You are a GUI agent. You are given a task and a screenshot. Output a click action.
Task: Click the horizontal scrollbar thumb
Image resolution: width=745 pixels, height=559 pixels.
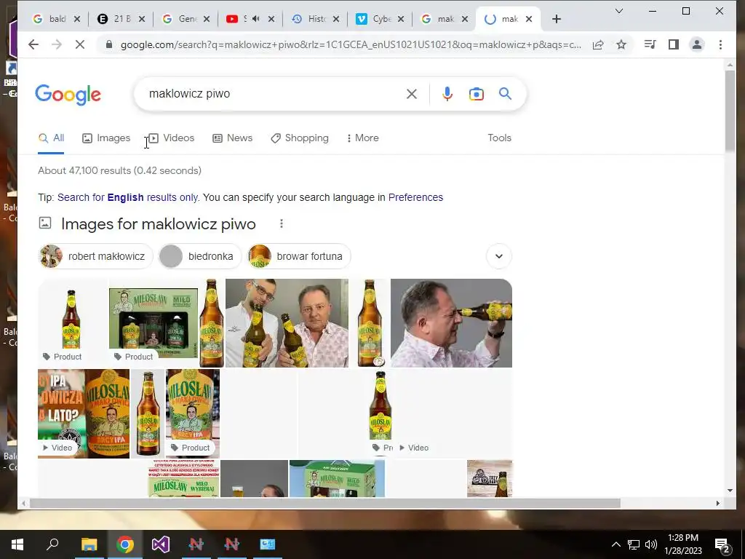pos(325,503)
